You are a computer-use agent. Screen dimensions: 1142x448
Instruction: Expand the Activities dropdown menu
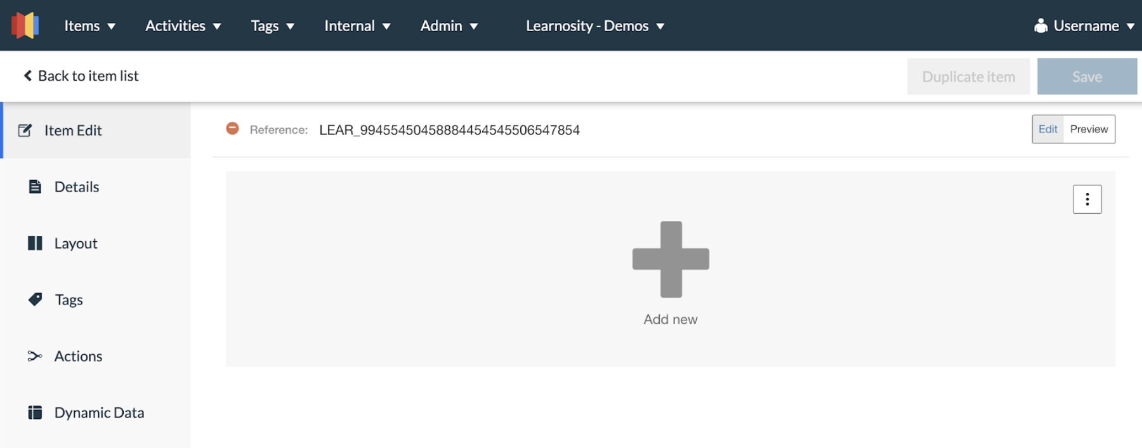[183, 26]
